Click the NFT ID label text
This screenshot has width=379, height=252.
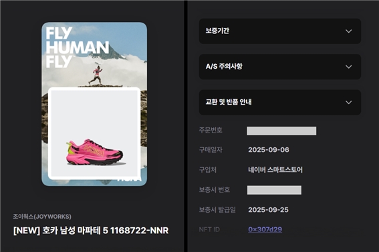(x=209, y=229)
